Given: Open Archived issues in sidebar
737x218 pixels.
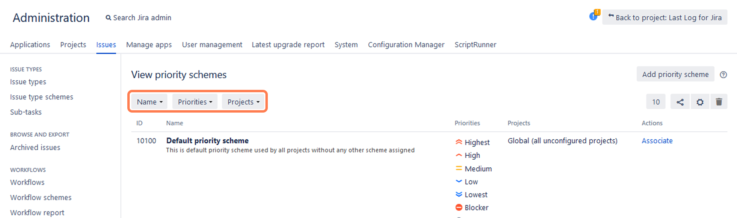Looking at the screenshot, I should 35,148.
